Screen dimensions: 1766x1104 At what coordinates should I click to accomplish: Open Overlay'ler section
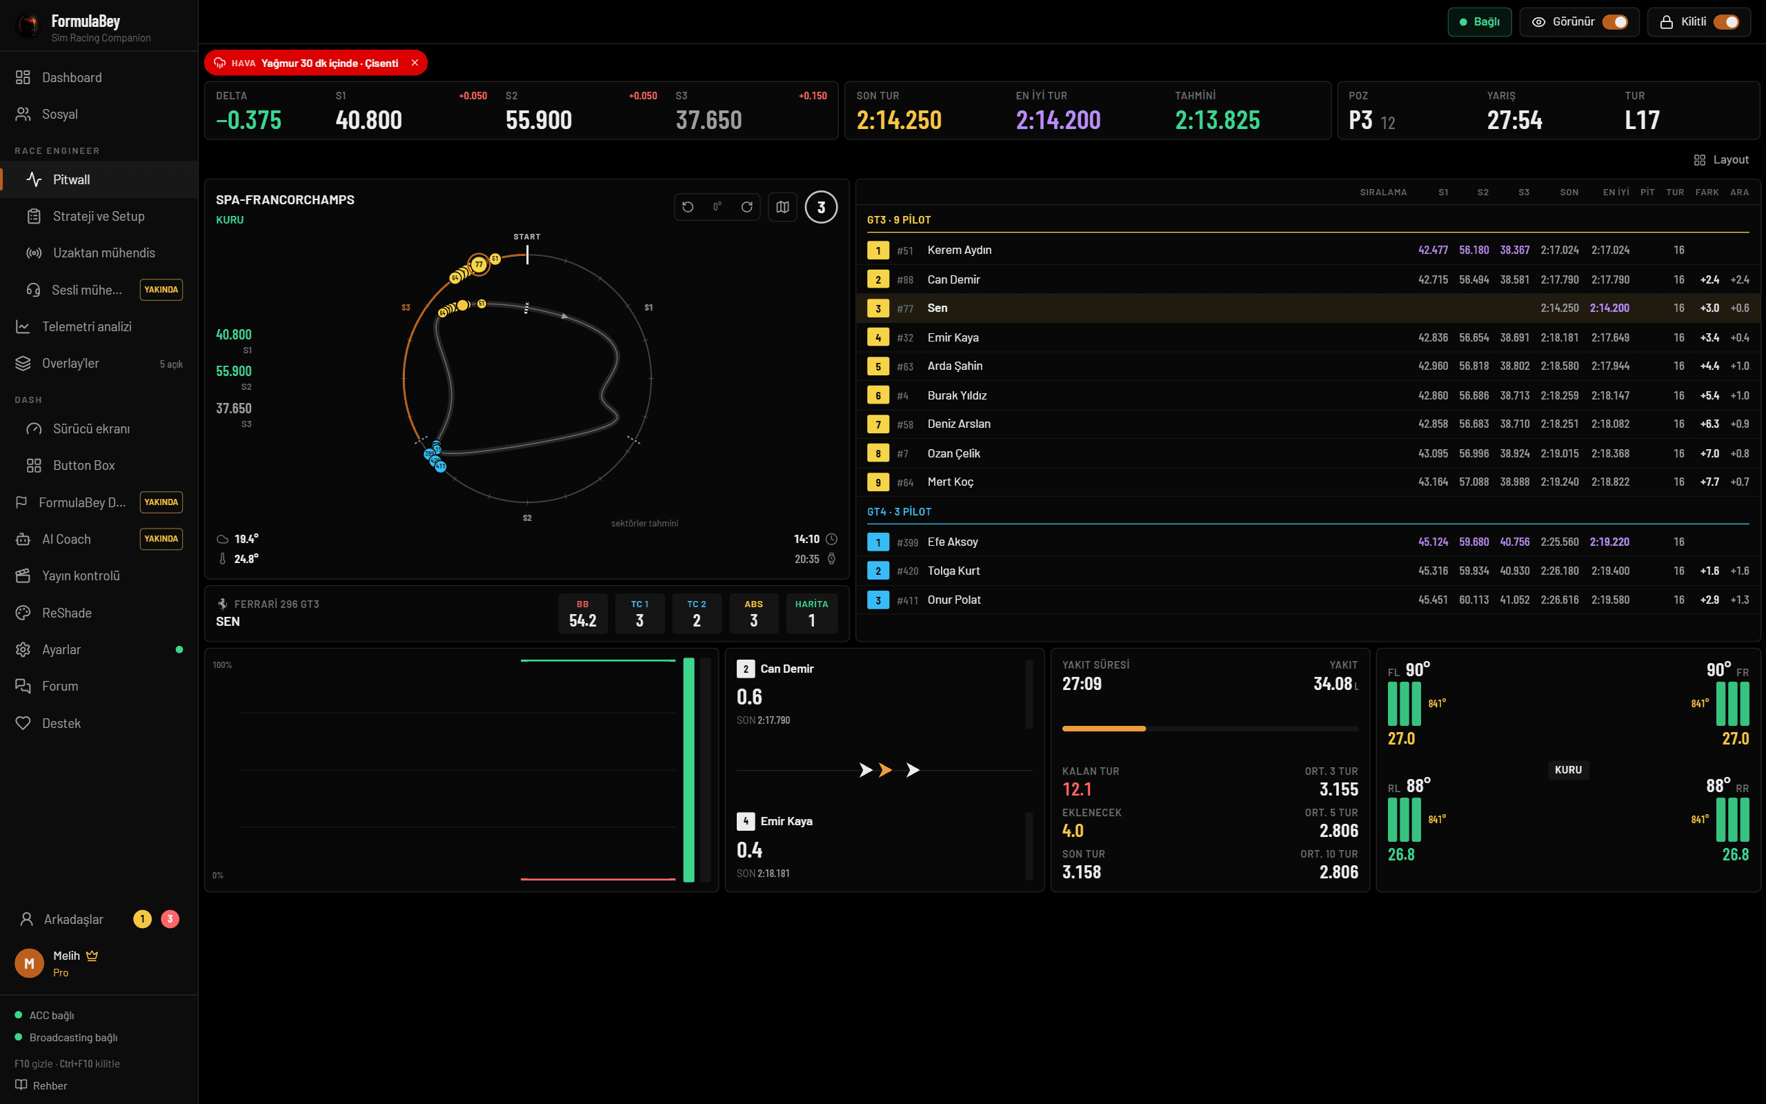[x=99, y=363]
